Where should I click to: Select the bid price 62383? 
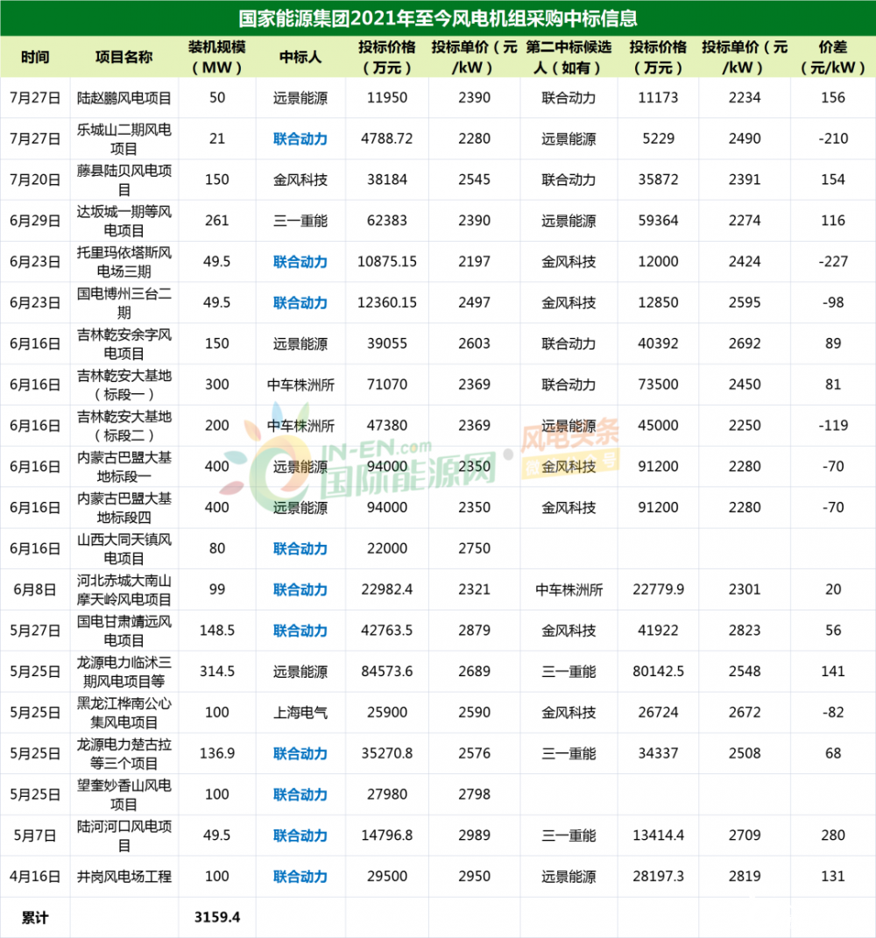(x=387, y=221)
